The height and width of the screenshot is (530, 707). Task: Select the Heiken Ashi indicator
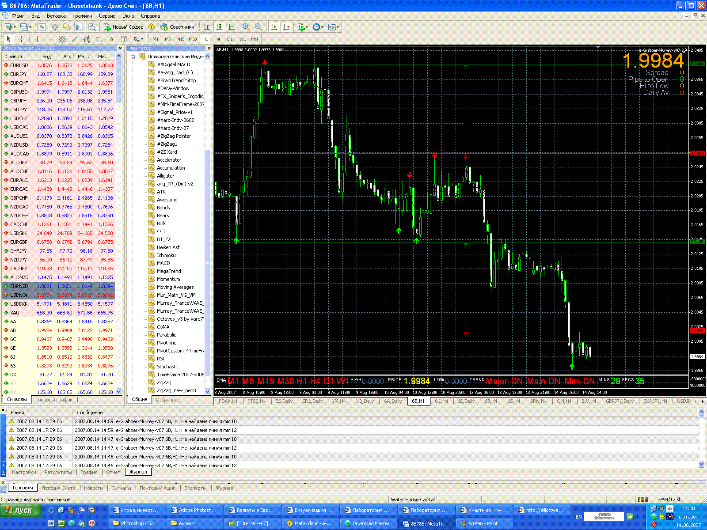169,247
